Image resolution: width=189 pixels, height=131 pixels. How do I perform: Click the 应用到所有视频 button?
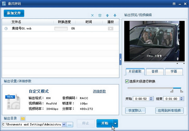(169, 111)
